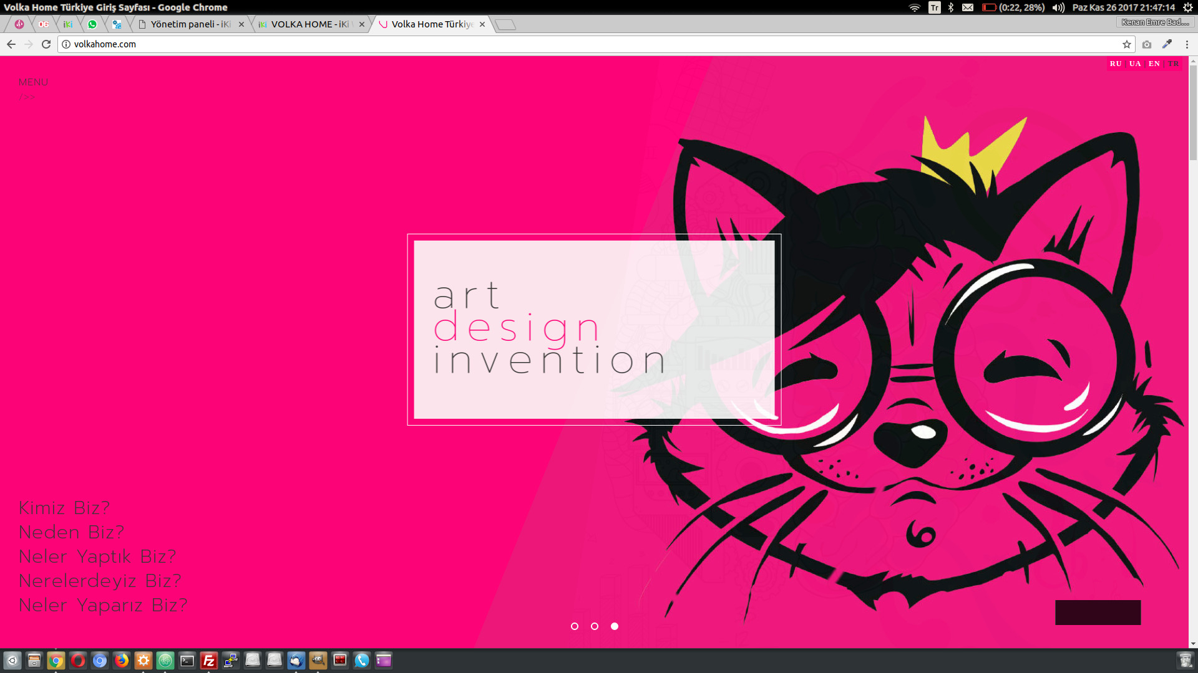Viewport: 1198px width, 673px height.
Task: Open the file manager from taskbar
Action: pyautogui.click(x=34, y=661)
